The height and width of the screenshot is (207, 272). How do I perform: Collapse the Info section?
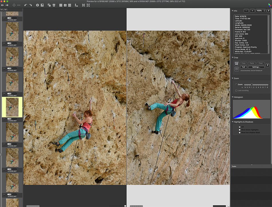pyautogui.click(x=232, y=11)
